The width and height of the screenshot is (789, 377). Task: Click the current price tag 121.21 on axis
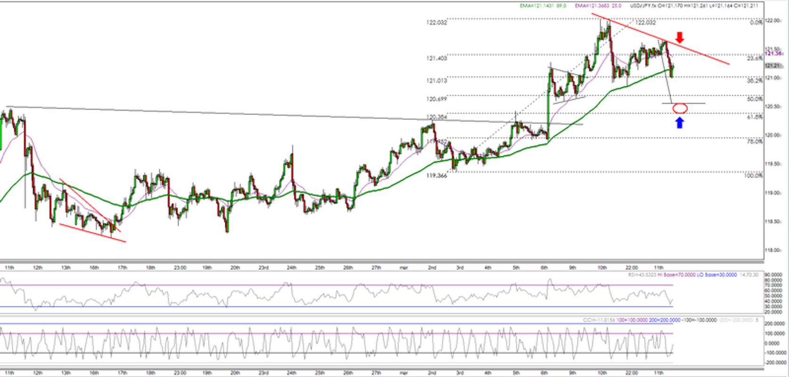click(773, 66)
